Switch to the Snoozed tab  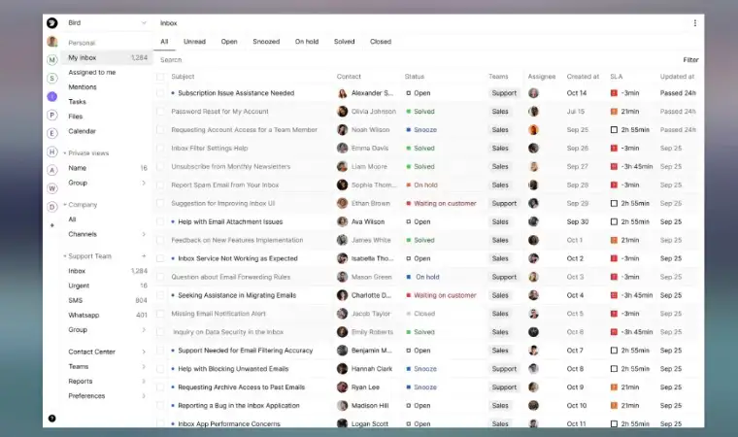tap(266, 42)
